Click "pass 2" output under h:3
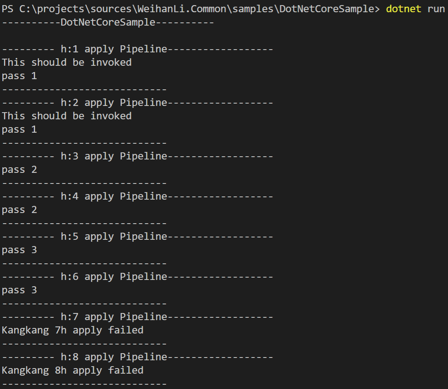The image size is (448, 389). tap(19, 170)
